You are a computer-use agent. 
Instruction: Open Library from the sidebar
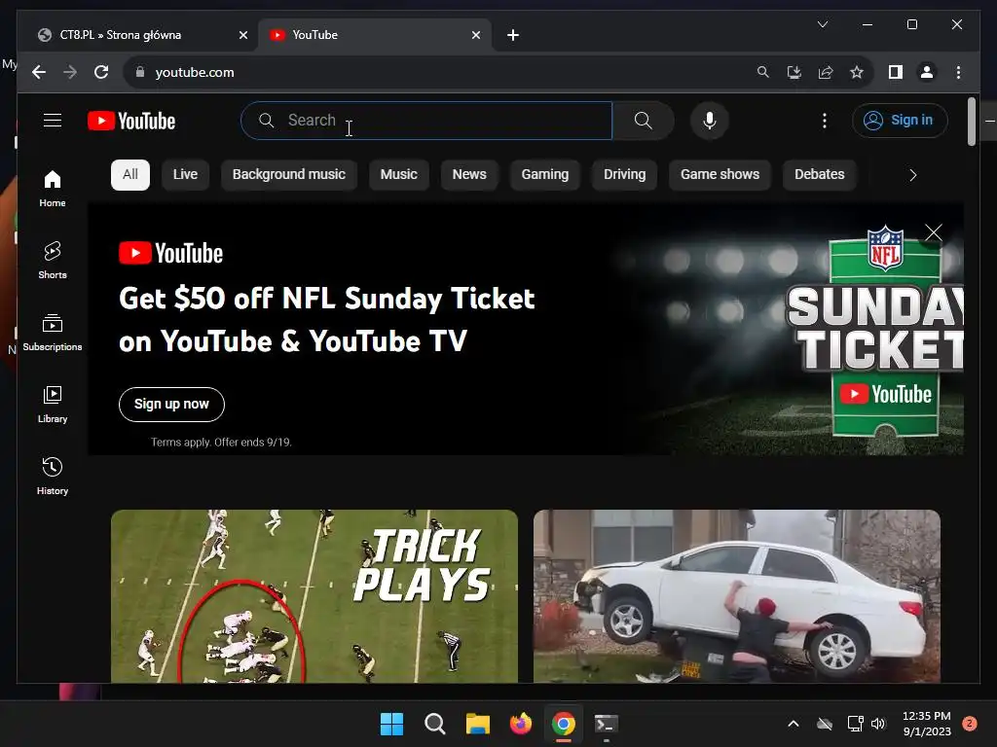coord(53,405)
